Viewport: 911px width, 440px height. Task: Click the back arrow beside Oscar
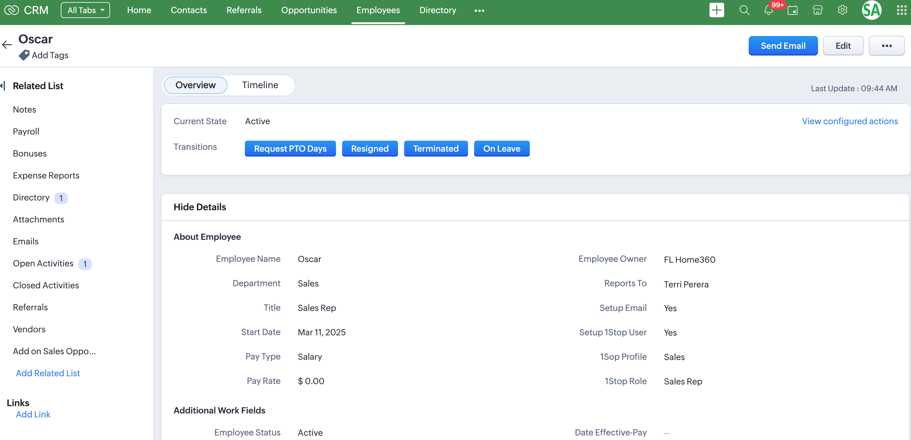pos(7,45)
